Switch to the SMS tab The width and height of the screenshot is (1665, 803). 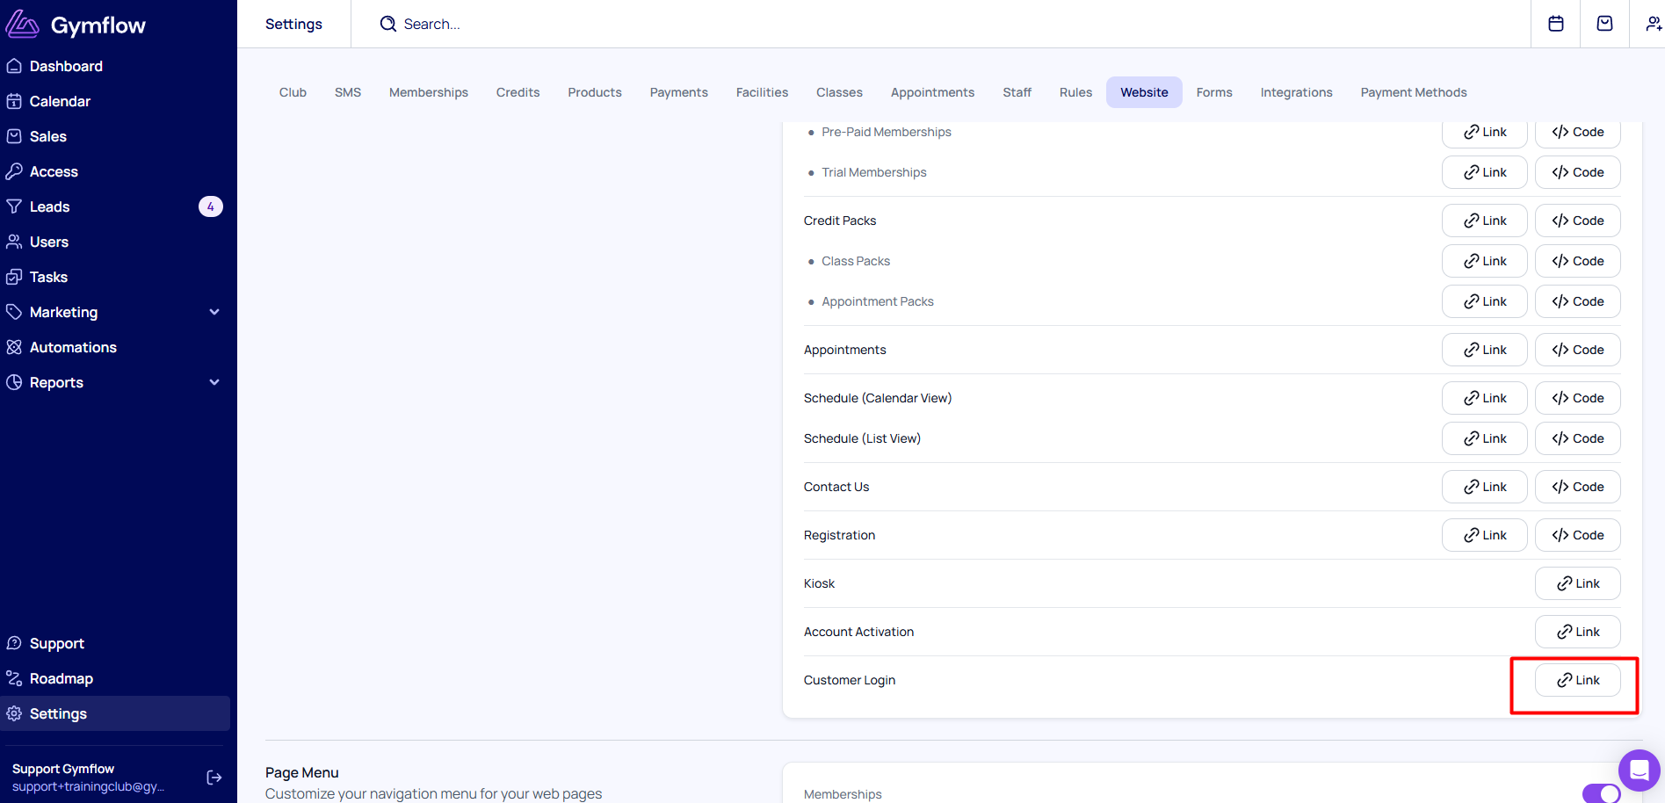[348, 92]
